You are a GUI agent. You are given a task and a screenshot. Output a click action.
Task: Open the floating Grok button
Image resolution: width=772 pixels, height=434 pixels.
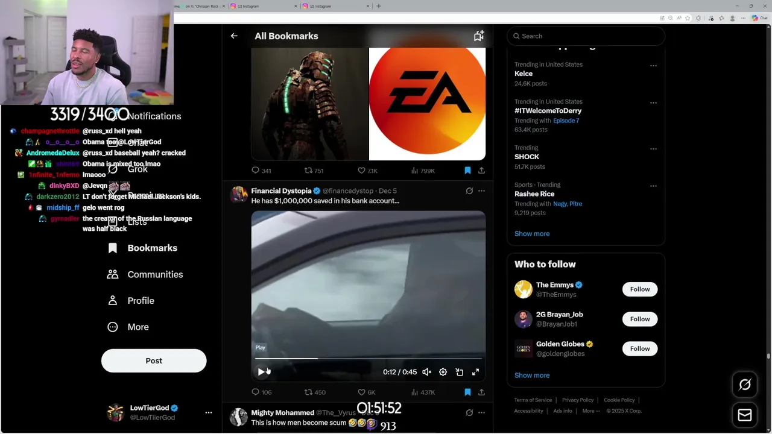[745, 385]
